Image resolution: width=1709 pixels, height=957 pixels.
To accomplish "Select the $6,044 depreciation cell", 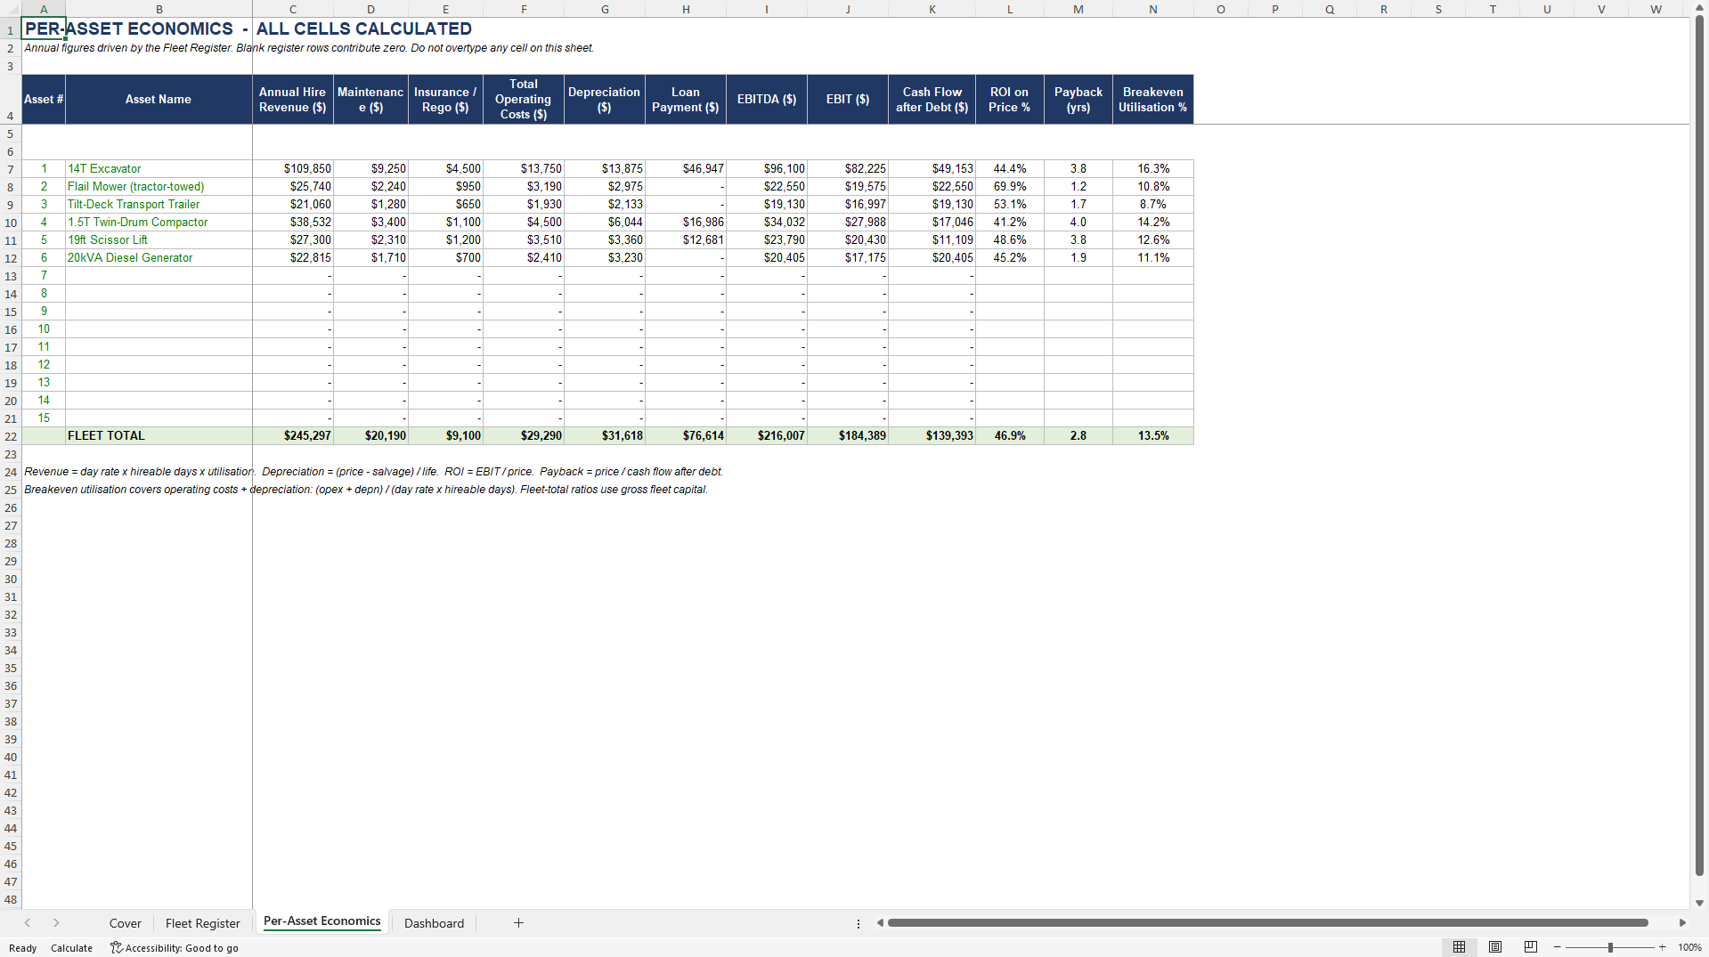I will point(605,223).
